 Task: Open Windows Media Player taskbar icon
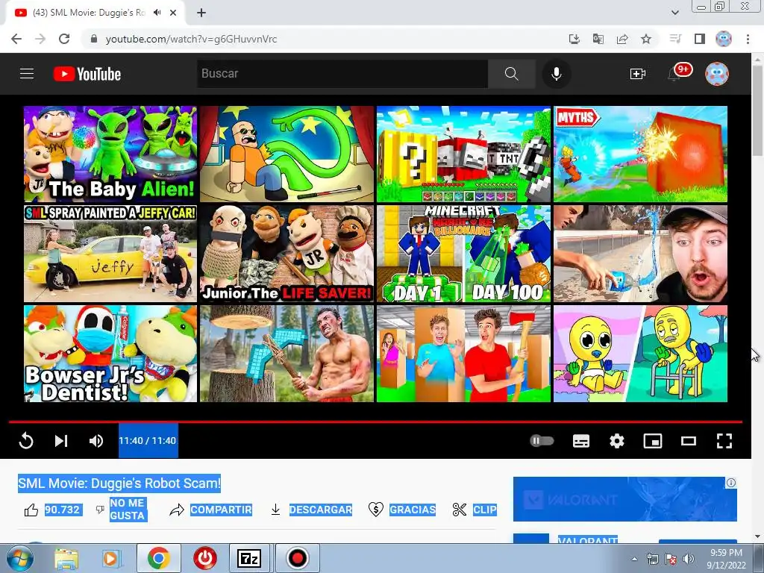click(x=110, y=559)
